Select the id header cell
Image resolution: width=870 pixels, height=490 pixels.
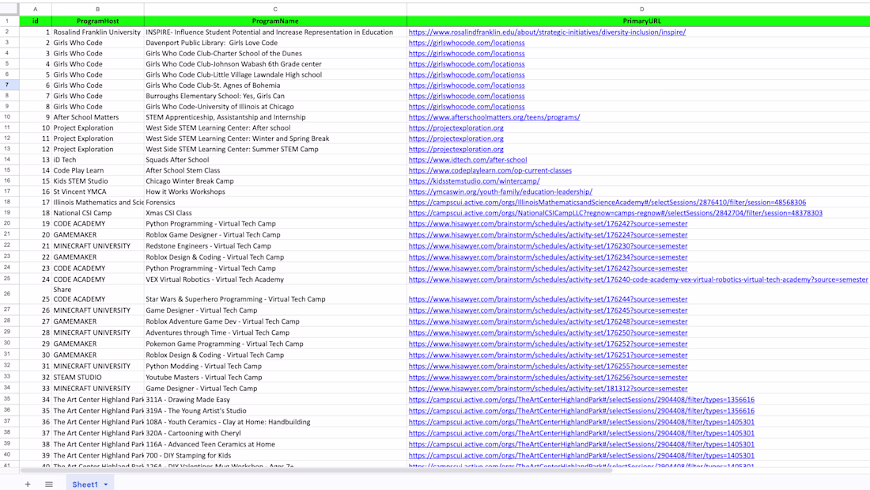(36, 21)
